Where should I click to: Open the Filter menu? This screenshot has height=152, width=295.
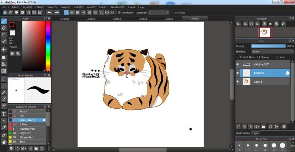pyautogui.click(x=40, y=7)
